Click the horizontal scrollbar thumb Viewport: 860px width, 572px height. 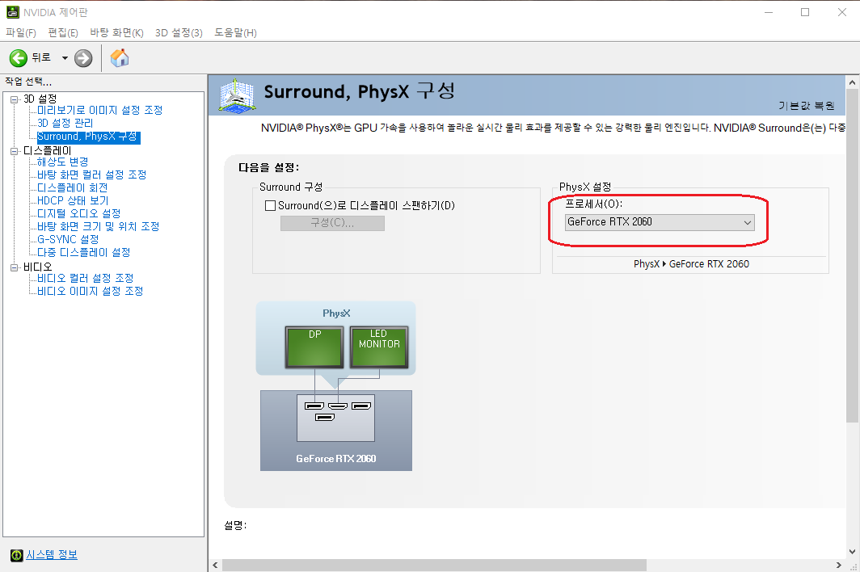pos(434,565)
